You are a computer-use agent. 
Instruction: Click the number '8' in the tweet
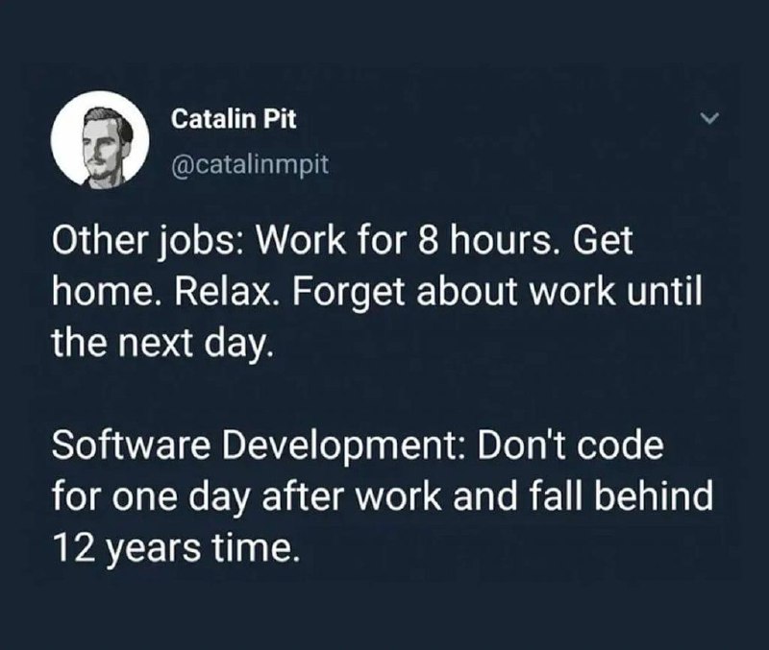click(x=428, y=242)
